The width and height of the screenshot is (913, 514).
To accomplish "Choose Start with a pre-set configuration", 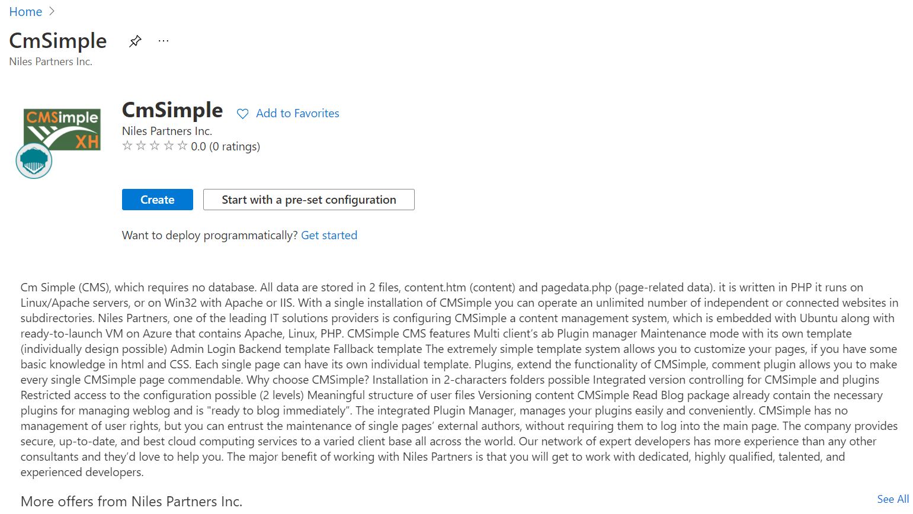I will 309,200.
